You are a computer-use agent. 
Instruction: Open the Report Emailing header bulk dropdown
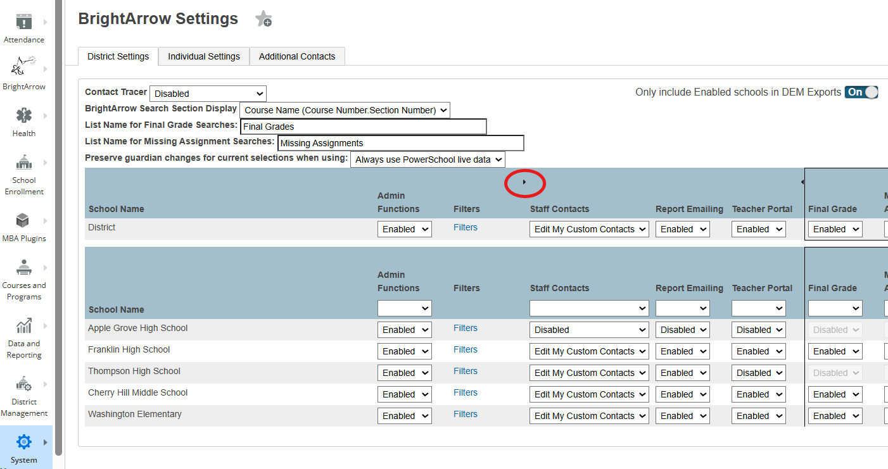click(683, 308)
